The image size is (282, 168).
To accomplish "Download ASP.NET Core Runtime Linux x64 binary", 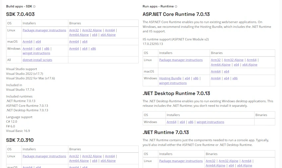I will (x=236, y=65).
